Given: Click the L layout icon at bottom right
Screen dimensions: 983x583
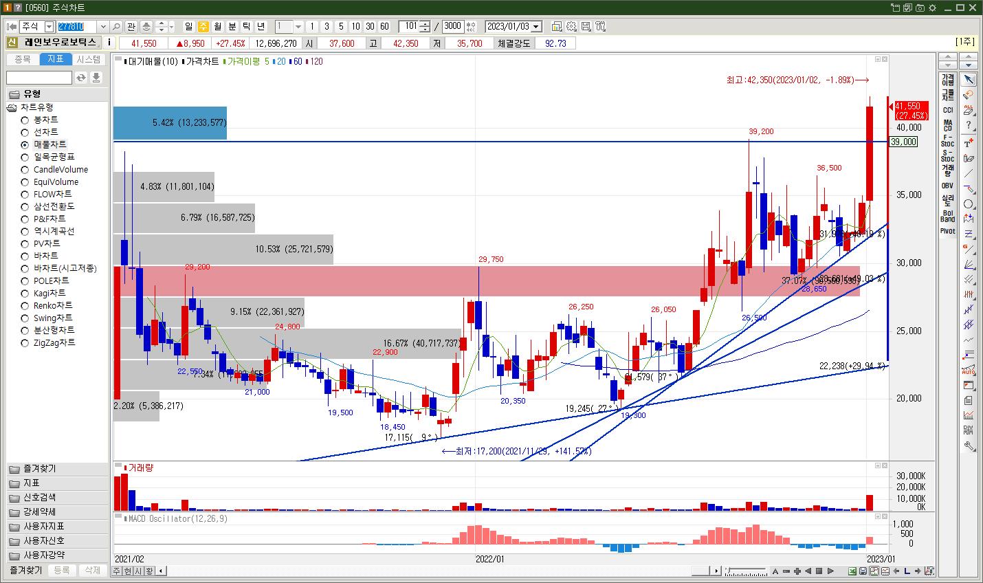Looking at the screenshot, I should pos(907,571).
